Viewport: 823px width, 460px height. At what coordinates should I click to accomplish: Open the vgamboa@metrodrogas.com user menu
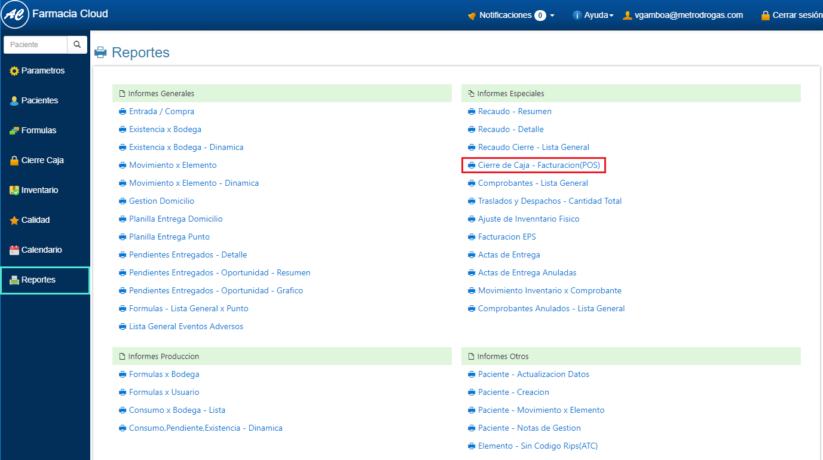tap(683, 16)
